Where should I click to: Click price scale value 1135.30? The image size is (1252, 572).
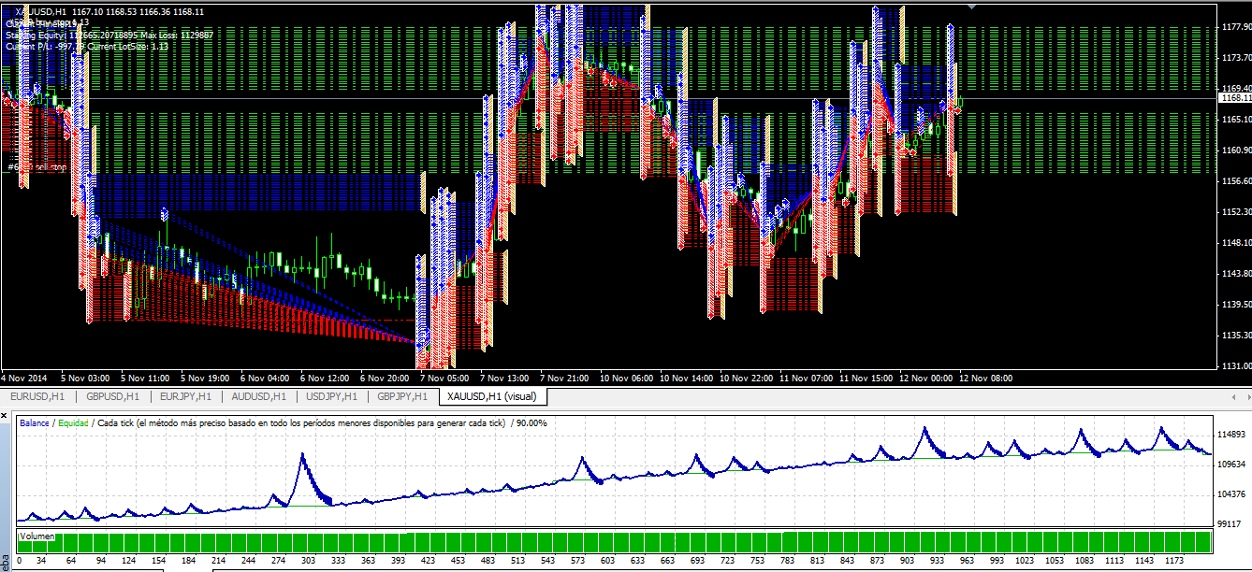click(x=1236, y=335)
